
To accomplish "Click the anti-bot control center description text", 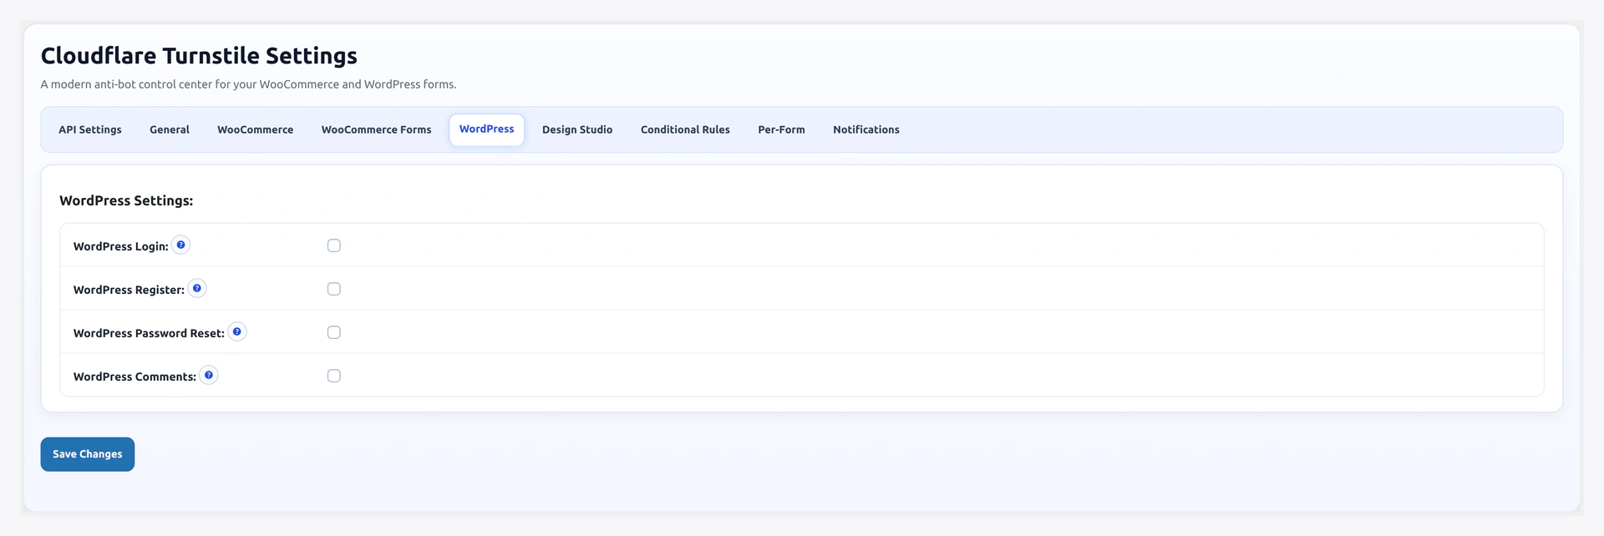I will [x=249, y=84].
